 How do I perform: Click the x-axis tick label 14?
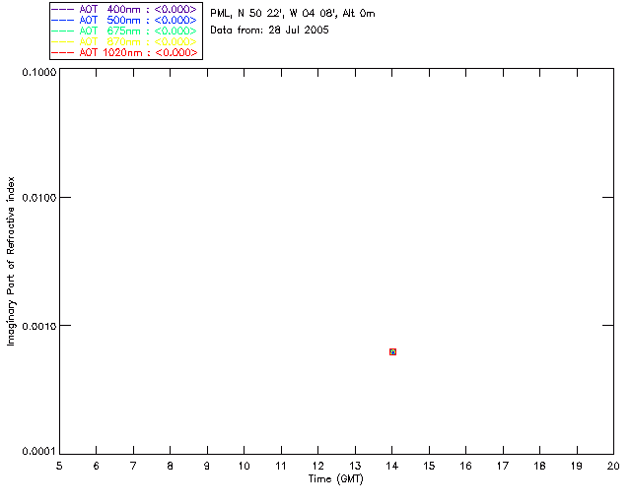(x=392, y=466)
